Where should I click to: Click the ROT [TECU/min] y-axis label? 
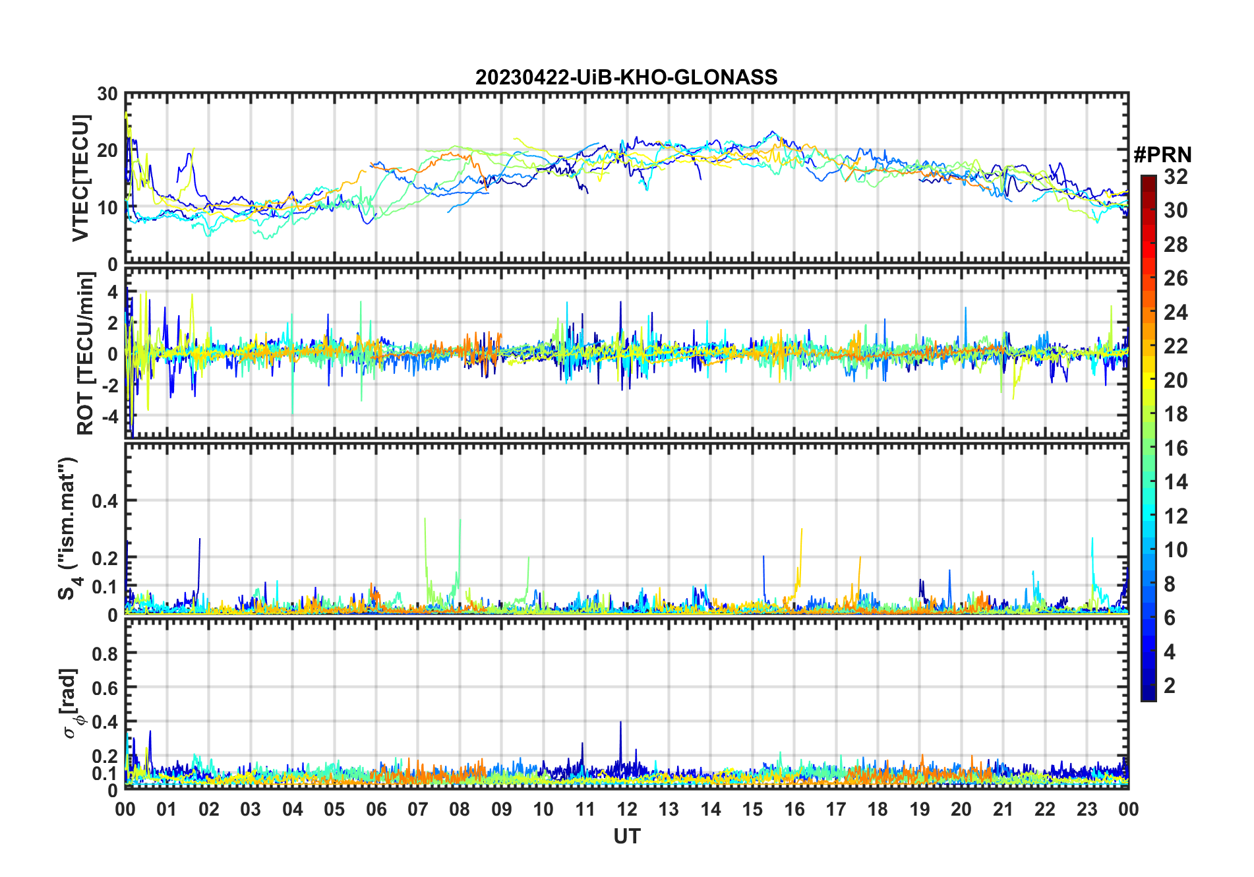(85, 353)
